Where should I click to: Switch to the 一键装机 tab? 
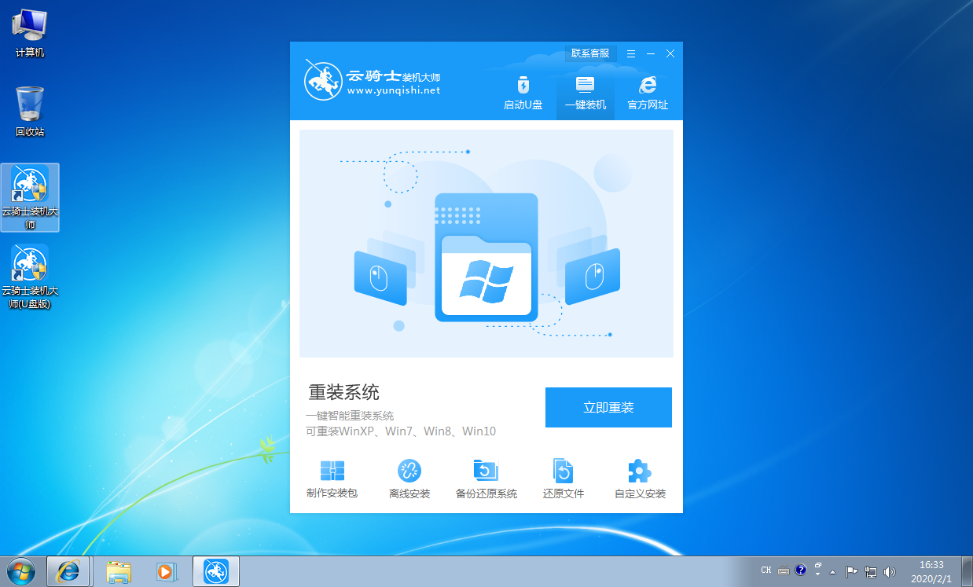tap(586, 94)
